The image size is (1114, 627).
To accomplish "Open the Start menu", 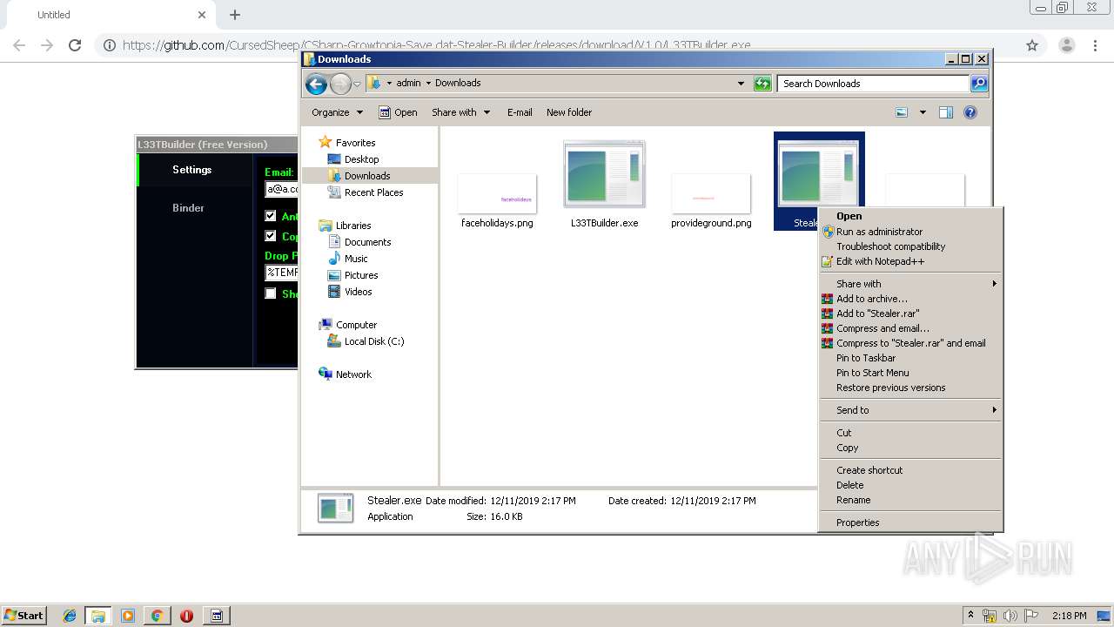I will (x=24, y=616).
